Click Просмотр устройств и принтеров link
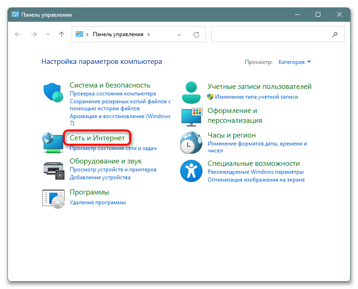 click(x=113, y=170)
